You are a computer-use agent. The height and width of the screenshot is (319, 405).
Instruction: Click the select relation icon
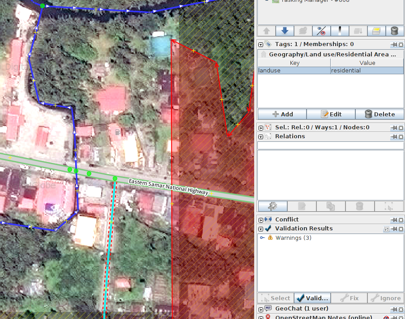[x=389, y=206]
